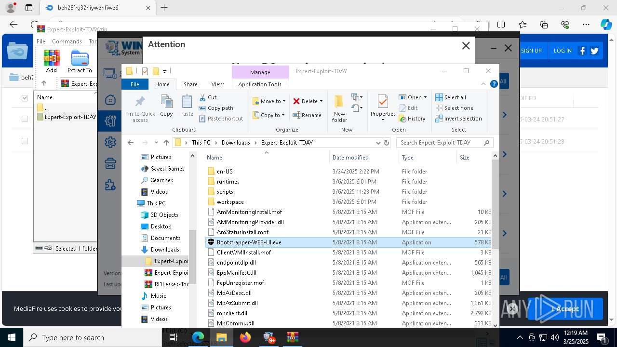Click the Up one level arrow in Explorer
The image size is (617, 347).
pyautogui.click(x=166, y=143)
